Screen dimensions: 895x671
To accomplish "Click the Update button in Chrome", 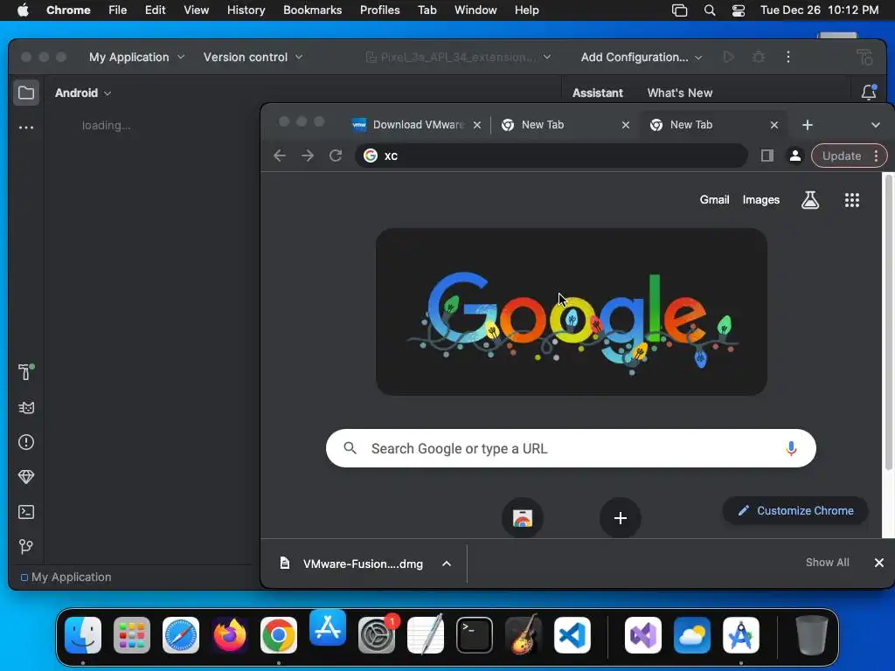I will 842,156.
